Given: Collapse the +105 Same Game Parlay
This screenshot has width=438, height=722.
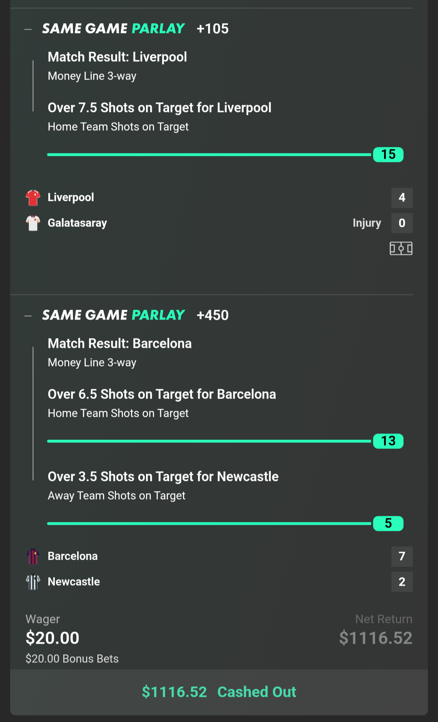Looking at the screenshot, I should tap(28, 29).
